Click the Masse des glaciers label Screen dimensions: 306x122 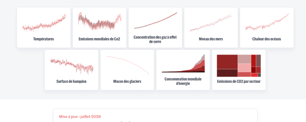coord(127,81)
